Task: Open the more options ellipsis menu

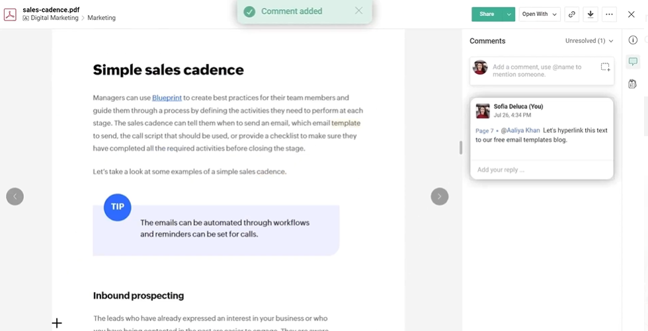Action: point(609,15)
